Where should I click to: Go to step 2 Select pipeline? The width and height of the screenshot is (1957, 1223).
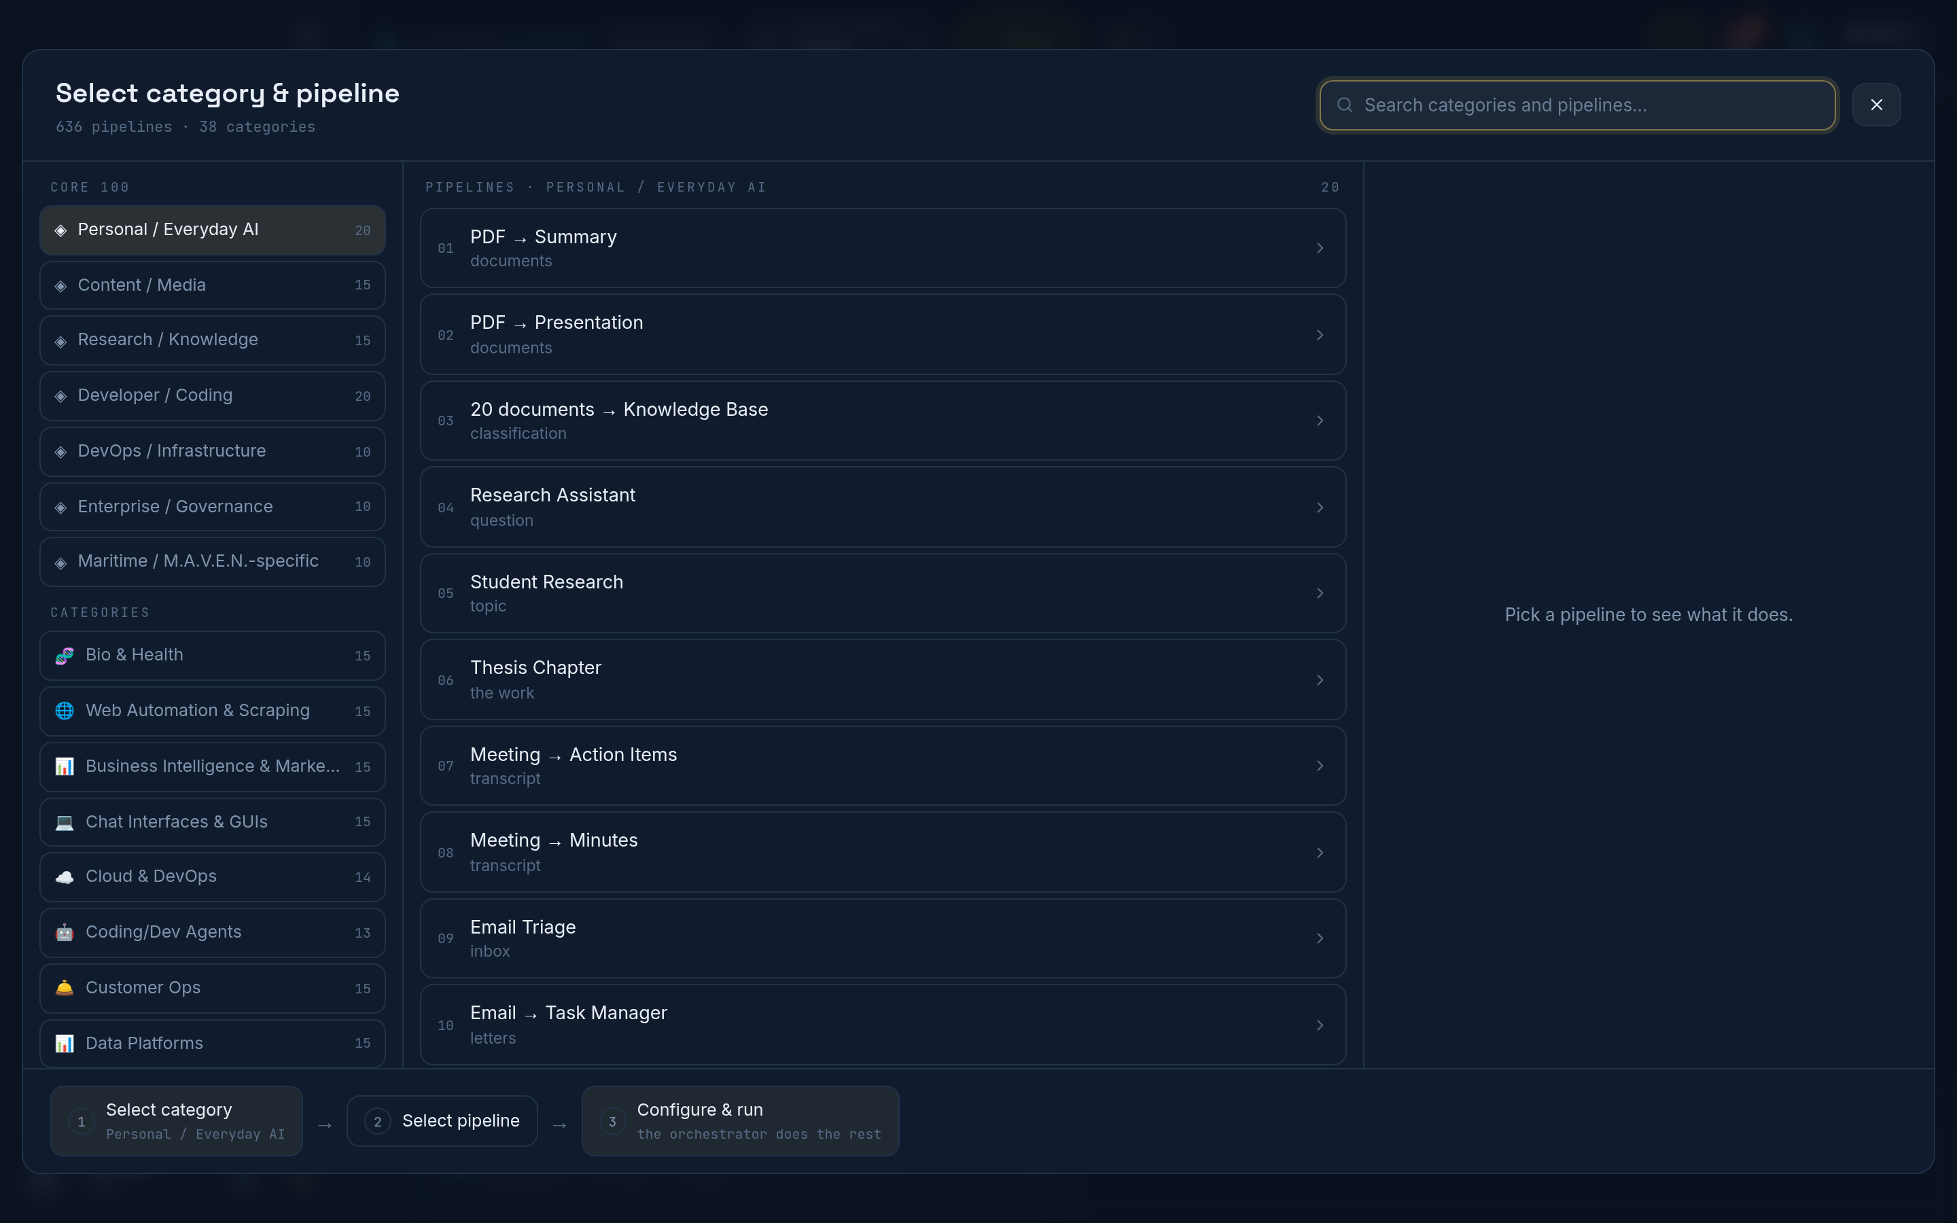tap(442, 1121)
